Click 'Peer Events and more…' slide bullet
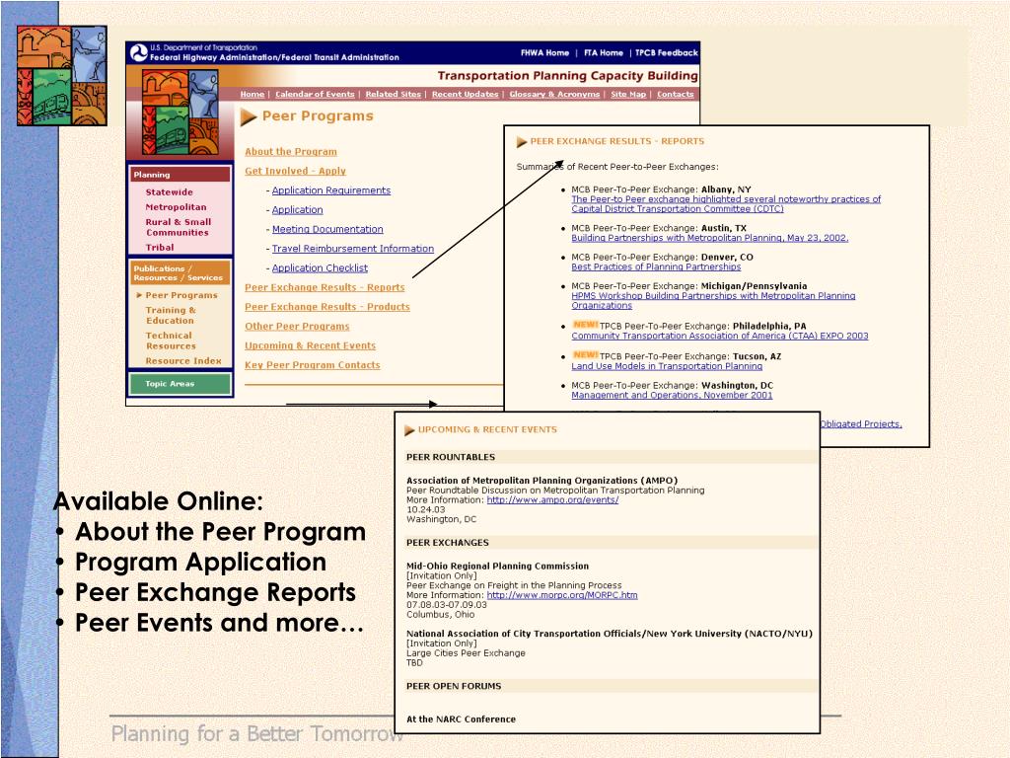The width and height of the screenshot is (1010, 758). tap(220, 623)
